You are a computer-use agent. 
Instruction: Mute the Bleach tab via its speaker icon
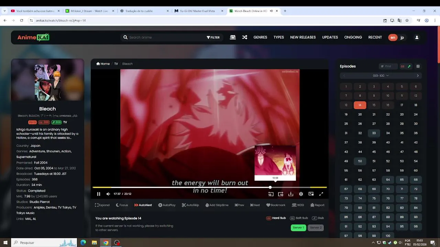(x=271, y=11)
